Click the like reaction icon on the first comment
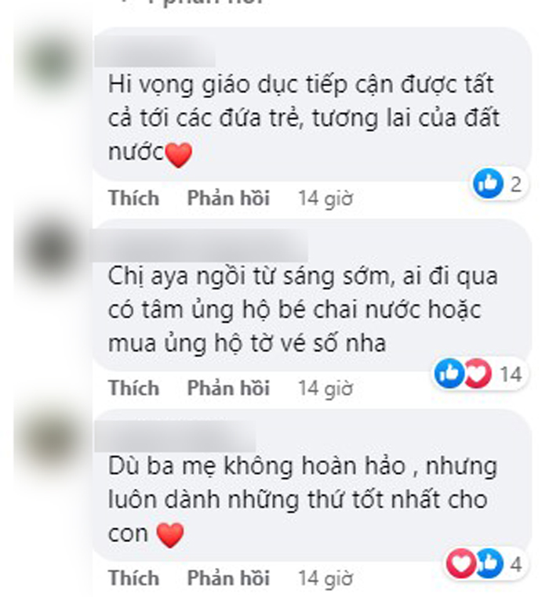This screenshot has width=549, height=597. [x=488, y=183]
